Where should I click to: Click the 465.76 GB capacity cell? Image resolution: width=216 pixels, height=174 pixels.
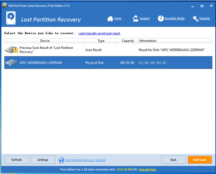[127, 63]
